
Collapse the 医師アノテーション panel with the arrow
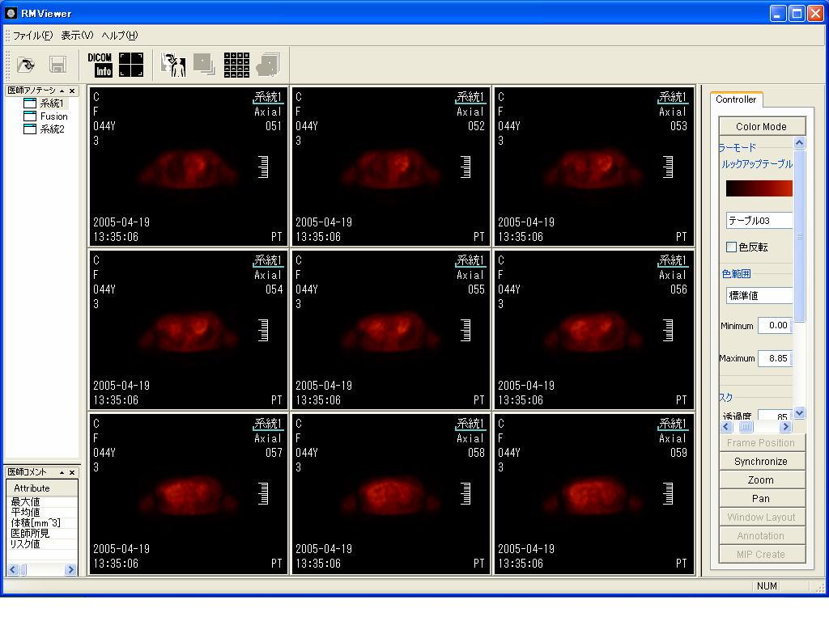coord(62,91)
